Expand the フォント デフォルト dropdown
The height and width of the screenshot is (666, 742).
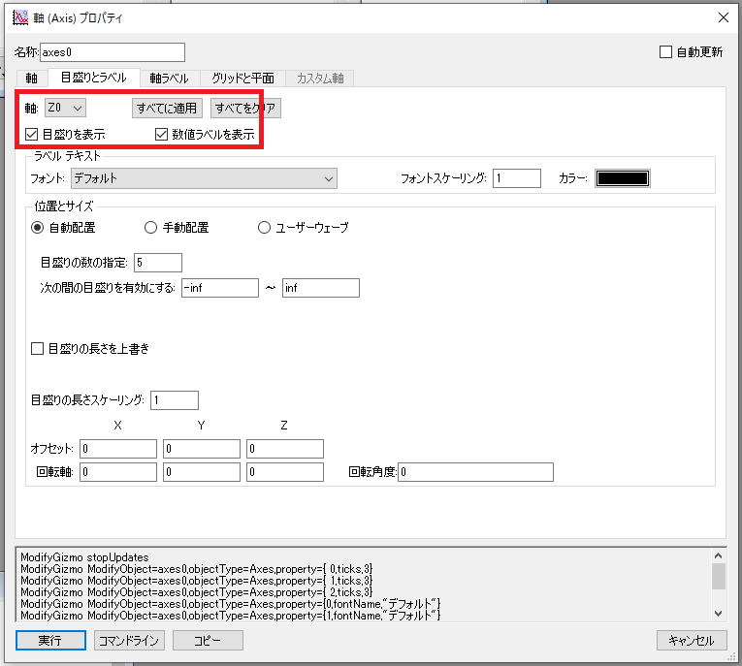pyautogui.click(x=203, y=178)
